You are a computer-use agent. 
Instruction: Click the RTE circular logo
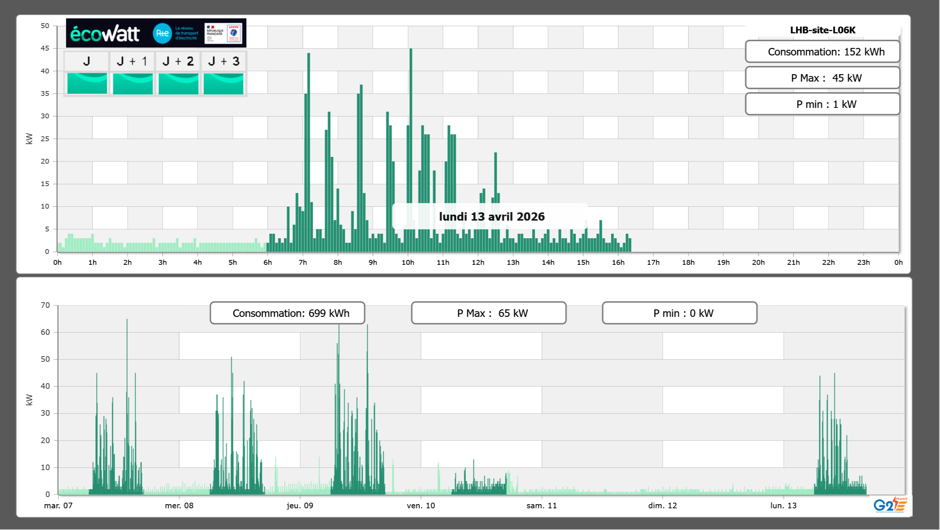pos(162,33)
